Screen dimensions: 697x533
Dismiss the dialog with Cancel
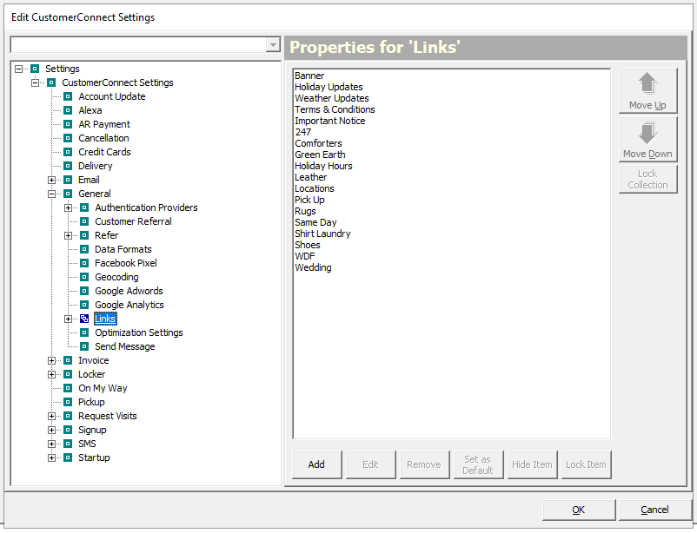[654, 510]
